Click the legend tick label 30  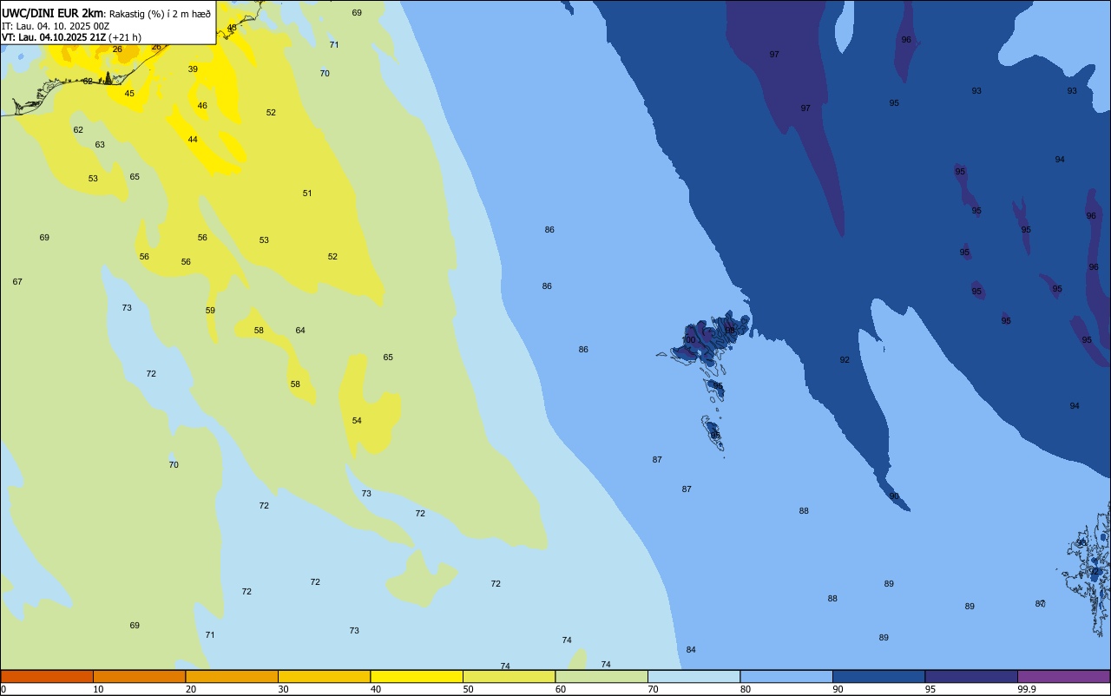pyautogui.click(x=283, y=689)
